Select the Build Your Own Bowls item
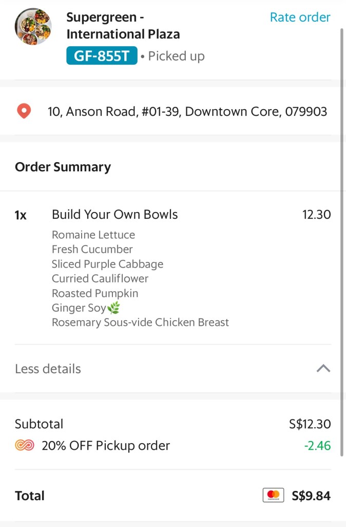 click(114, 215)
